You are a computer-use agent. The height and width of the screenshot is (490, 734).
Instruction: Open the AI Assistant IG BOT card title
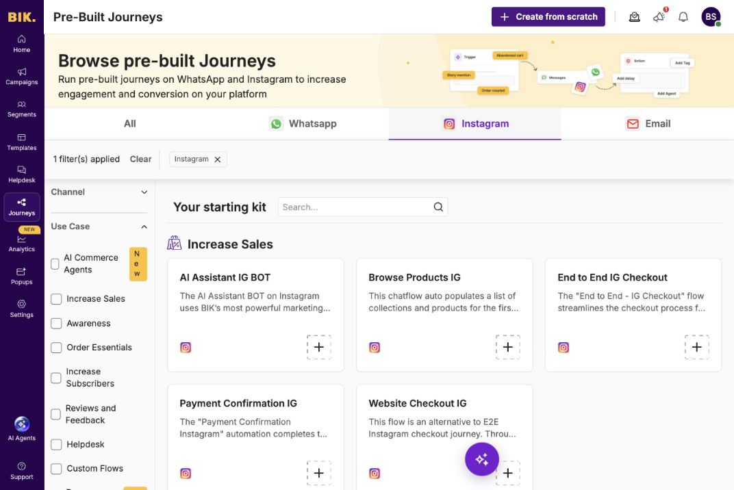pyautogui.click(x=225, y=278)
